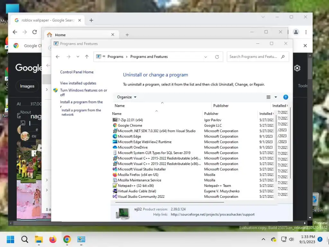
Task: Open the Windows Start menu
Action: [x=11, y=239]
